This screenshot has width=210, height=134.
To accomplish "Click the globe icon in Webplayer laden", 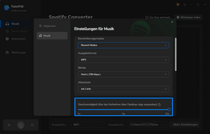I will point(178,17).
